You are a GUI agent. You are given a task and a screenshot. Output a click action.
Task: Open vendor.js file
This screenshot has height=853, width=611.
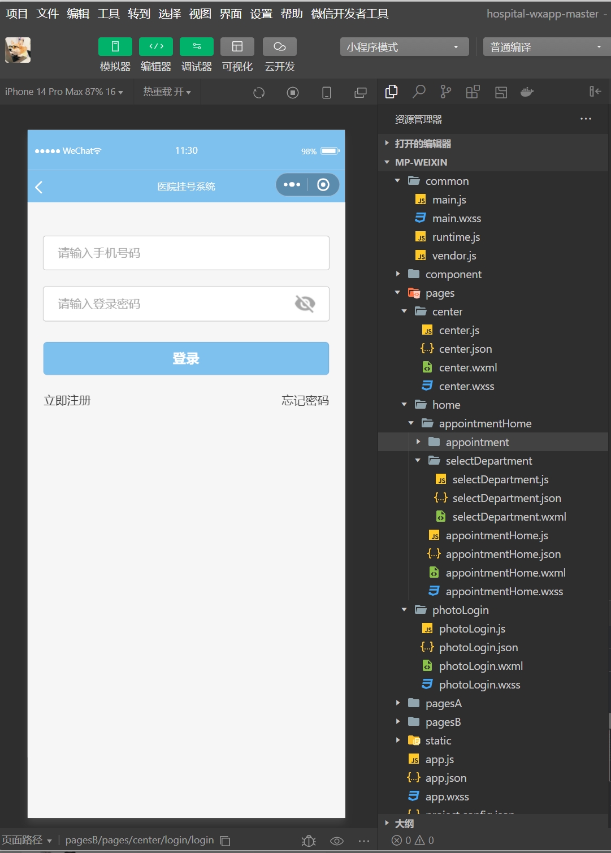click(493, 256)
